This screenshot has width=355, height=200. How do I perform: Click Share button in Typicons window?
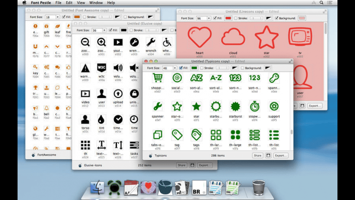tap(257, 156)
